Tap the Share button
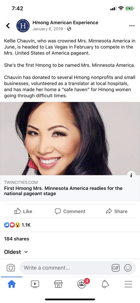140x303 pixels. click(116, 211)
